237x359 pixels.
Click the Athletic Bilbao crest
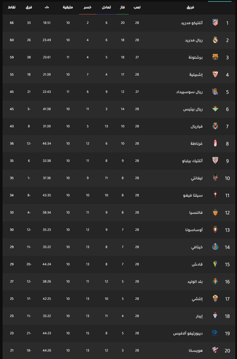[215, 161]
